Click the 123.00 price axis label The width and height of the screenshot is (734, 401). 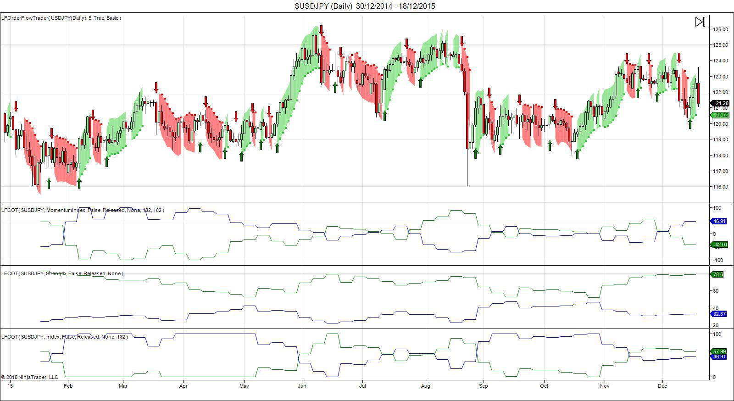(721, 77)
